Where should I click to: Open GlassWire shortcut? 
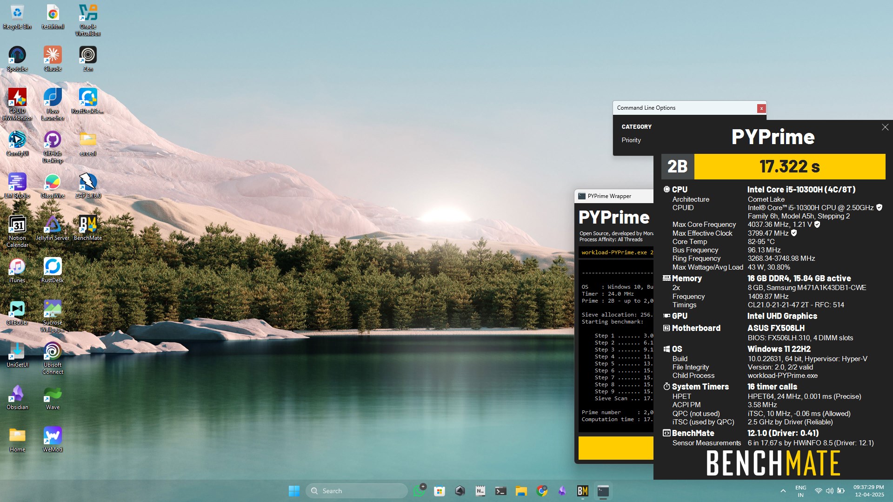tap(53, 186)
